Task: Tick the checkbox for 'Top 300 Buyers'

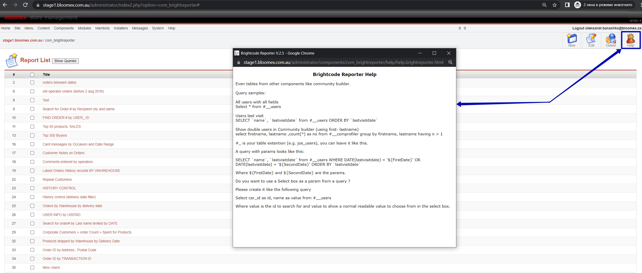Action: pos(32,135)
